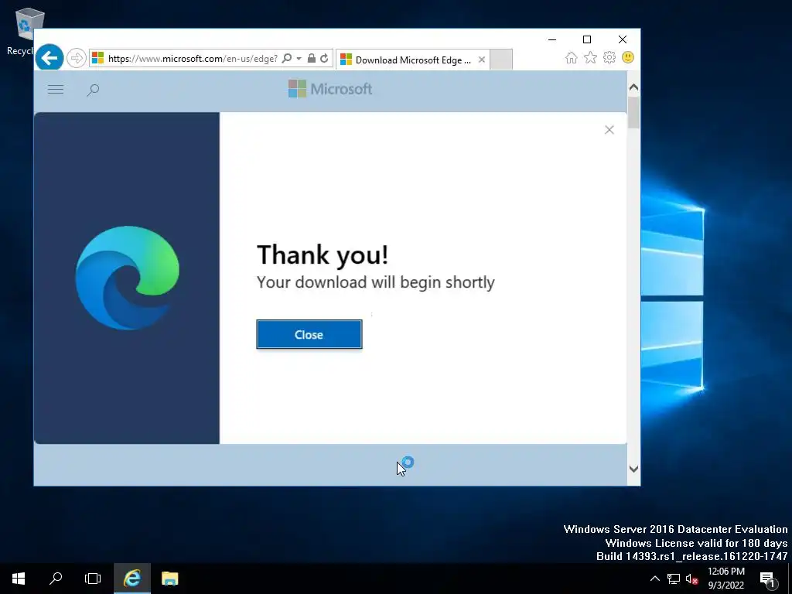792x594 pixels.
Task: Click the Microsoft logo in header
Action: click(330, 89)
